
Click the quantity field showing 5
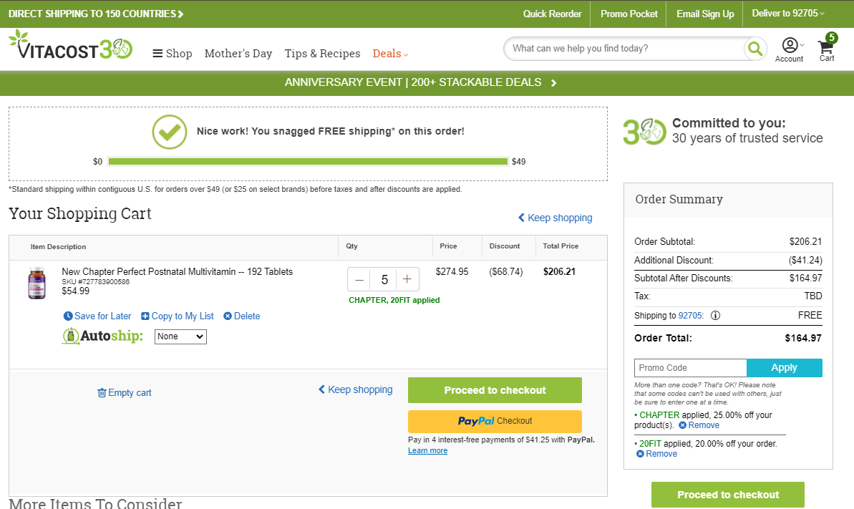(x=384, y=280)
